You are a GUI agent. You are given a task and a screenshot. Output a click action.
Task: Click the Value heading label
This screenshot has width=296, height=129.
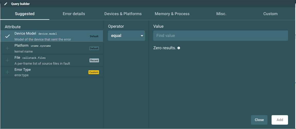(158, 26)
